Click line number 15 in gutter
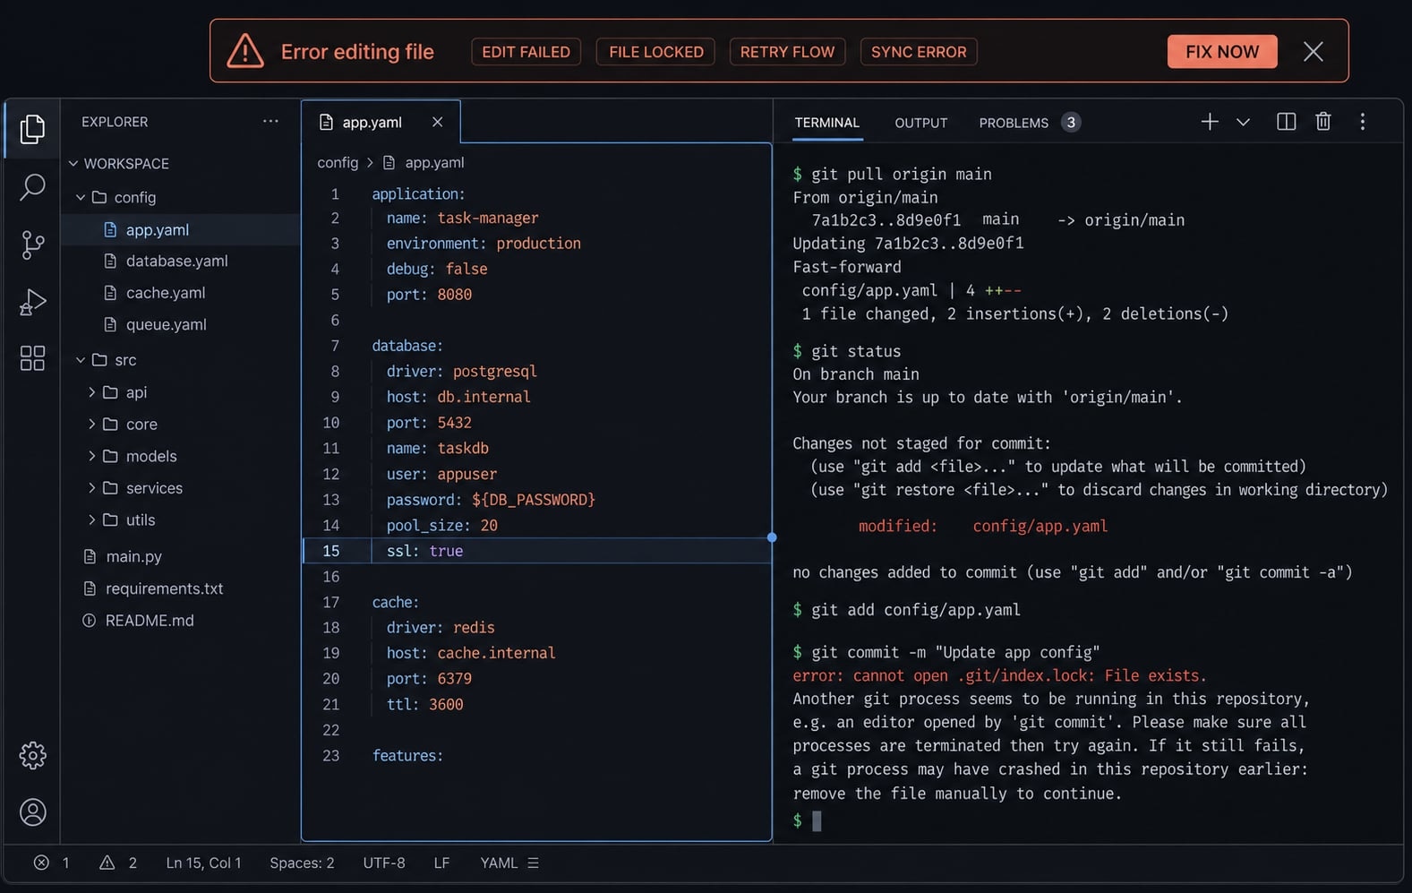Image resolution: width=1412 pixels, height=893 pixels. (330, 551)
